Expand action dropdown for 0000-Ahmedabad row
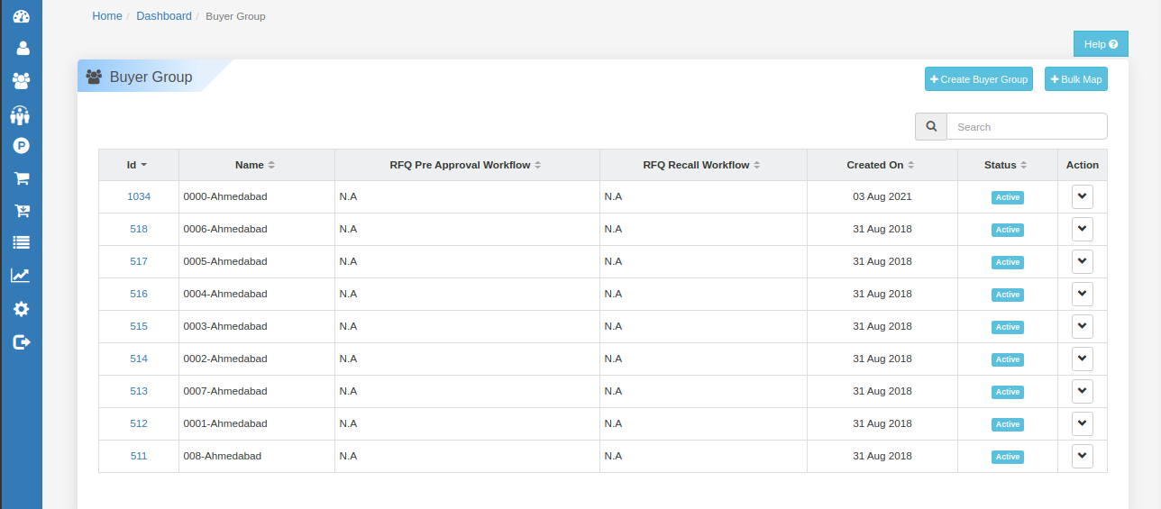 coord(1083,196)
